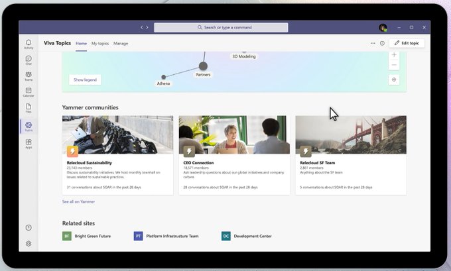Select the Partners node in topic map
The height and width of the screenshot is (271, 451).
(x=203, y=66)
